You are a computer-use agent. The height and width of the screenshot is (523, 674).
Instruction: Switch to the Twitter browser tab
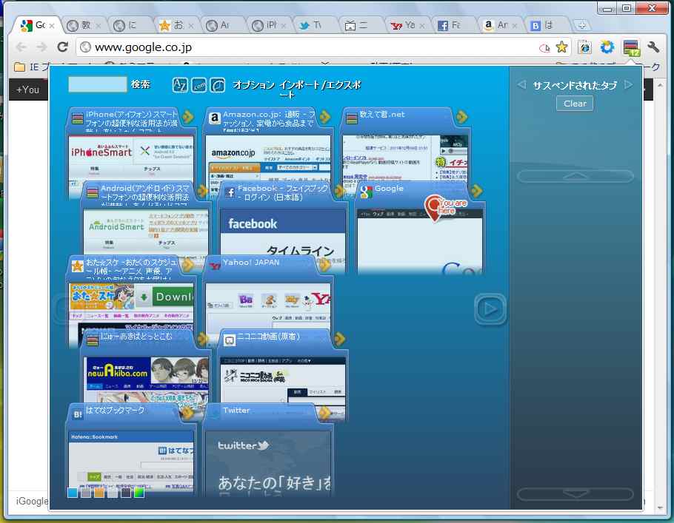(x=315, y=25)
